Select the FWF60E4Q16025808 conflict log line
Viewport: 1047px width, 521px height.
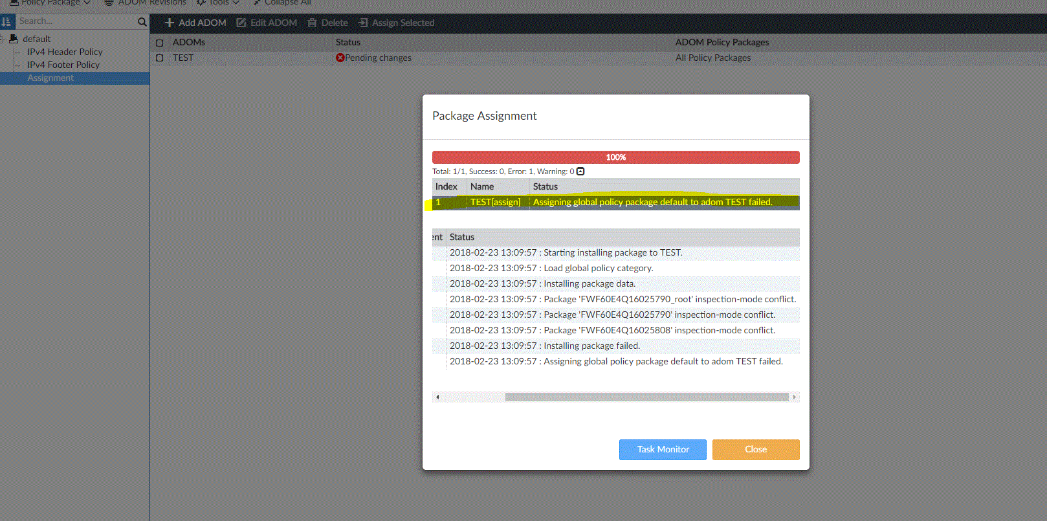coord(613,330)
